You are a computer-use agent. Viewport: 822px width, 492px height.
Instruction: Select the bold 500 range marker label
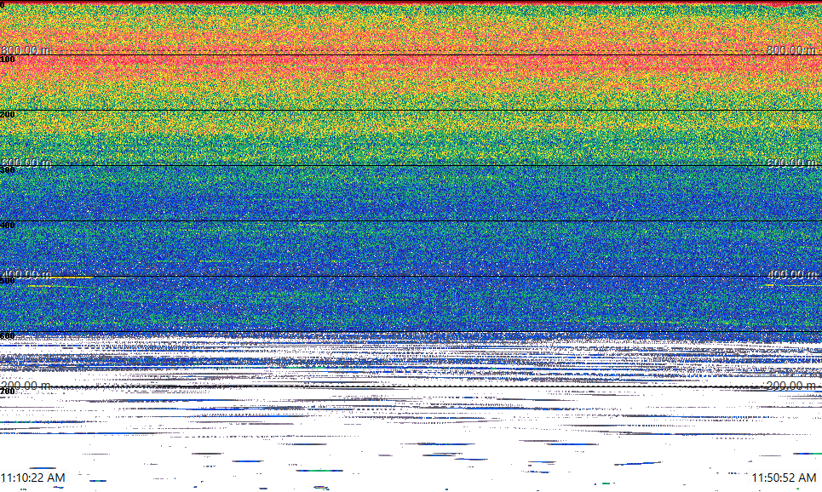[8, 281]
